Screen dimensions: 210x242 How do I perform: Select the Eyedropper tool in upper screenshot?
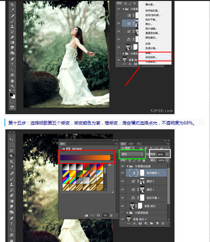12,10
